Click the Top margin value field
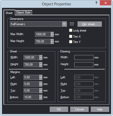 [x=31, y=91]
